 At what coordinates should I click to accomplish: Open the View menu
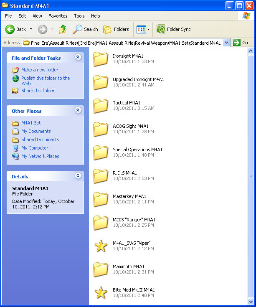click(x=37, y=16)
